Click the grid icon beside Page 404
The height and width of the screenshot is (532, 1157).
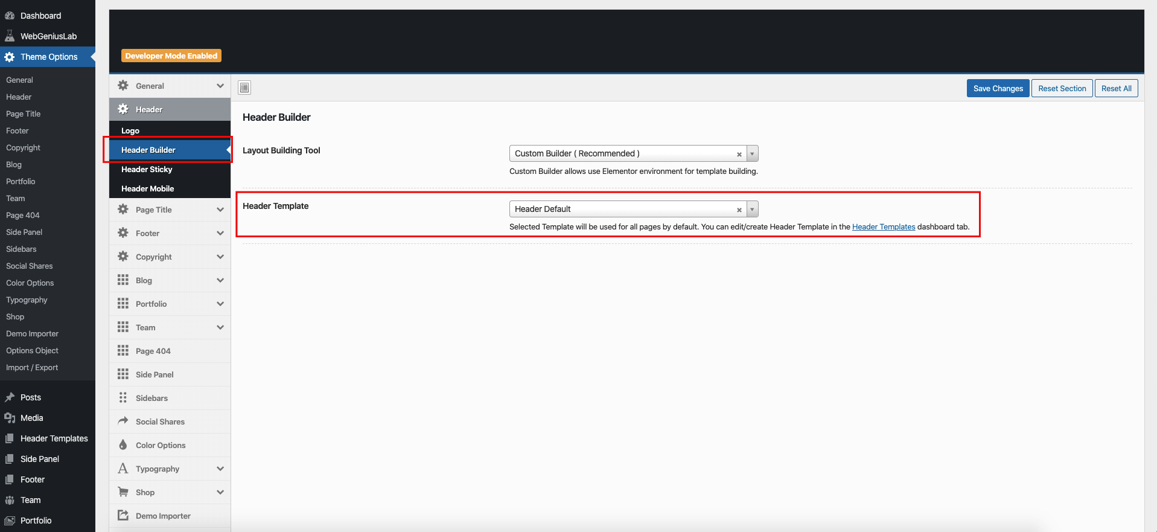click(123, 351)
